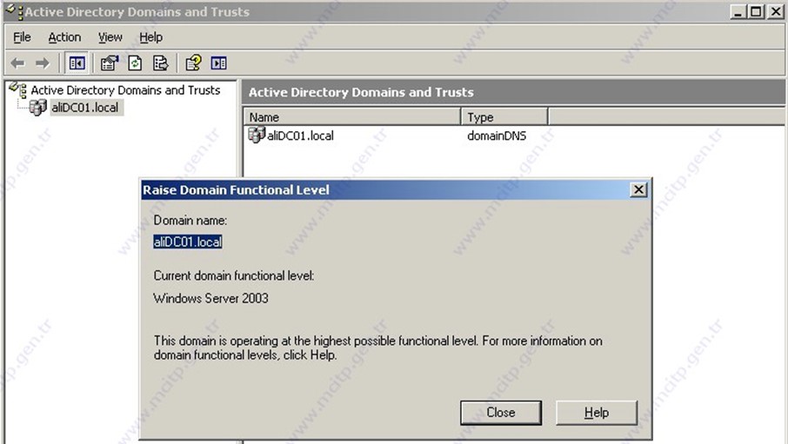Select aliDC01.local in the console tree

pyautogui.click(x=85, y=108)
